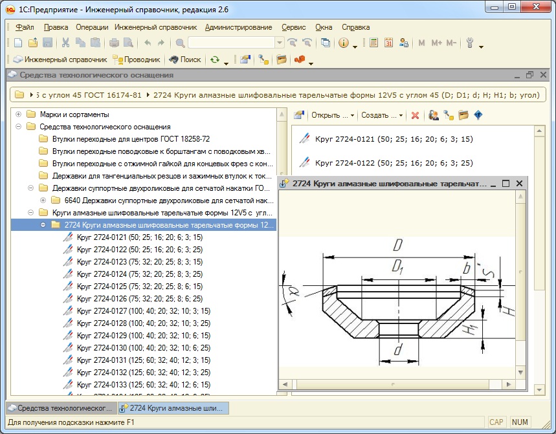
Task: Click the wheel drawing image in preview window
Action: 397,302
